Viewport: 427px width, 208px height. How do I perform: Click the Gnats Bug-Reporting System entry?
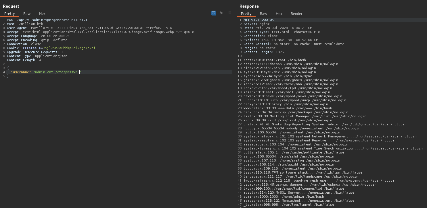click(325, 124)
